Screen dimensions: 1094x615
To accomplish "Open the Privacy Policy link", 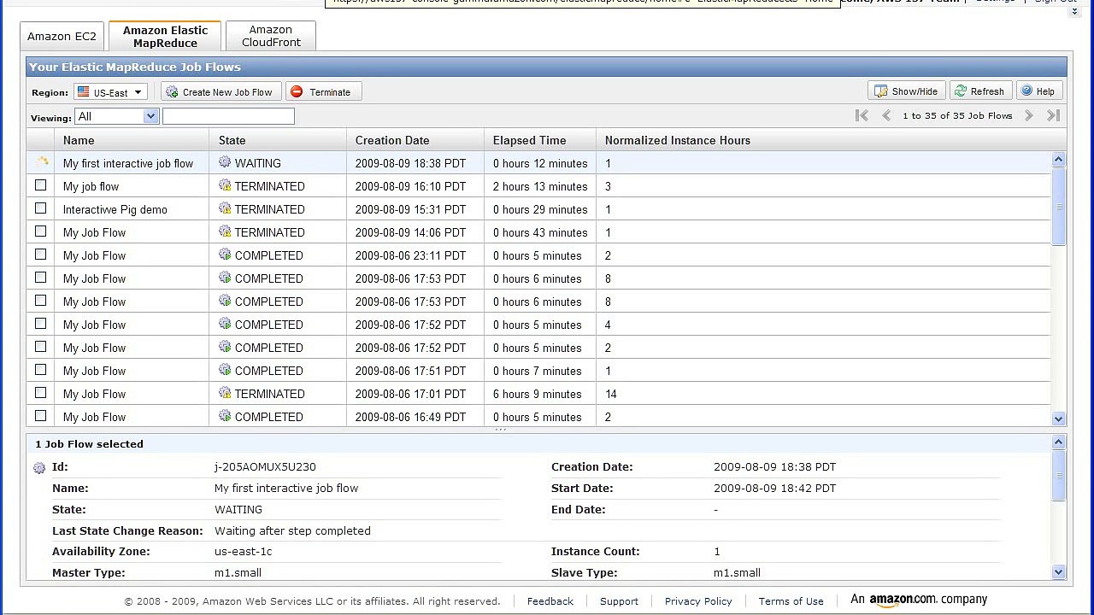I will (x=698, y=601).
